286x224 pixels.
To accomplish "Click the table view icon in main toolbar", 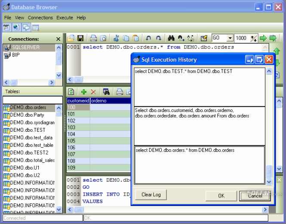I will [x=36, y=27].
